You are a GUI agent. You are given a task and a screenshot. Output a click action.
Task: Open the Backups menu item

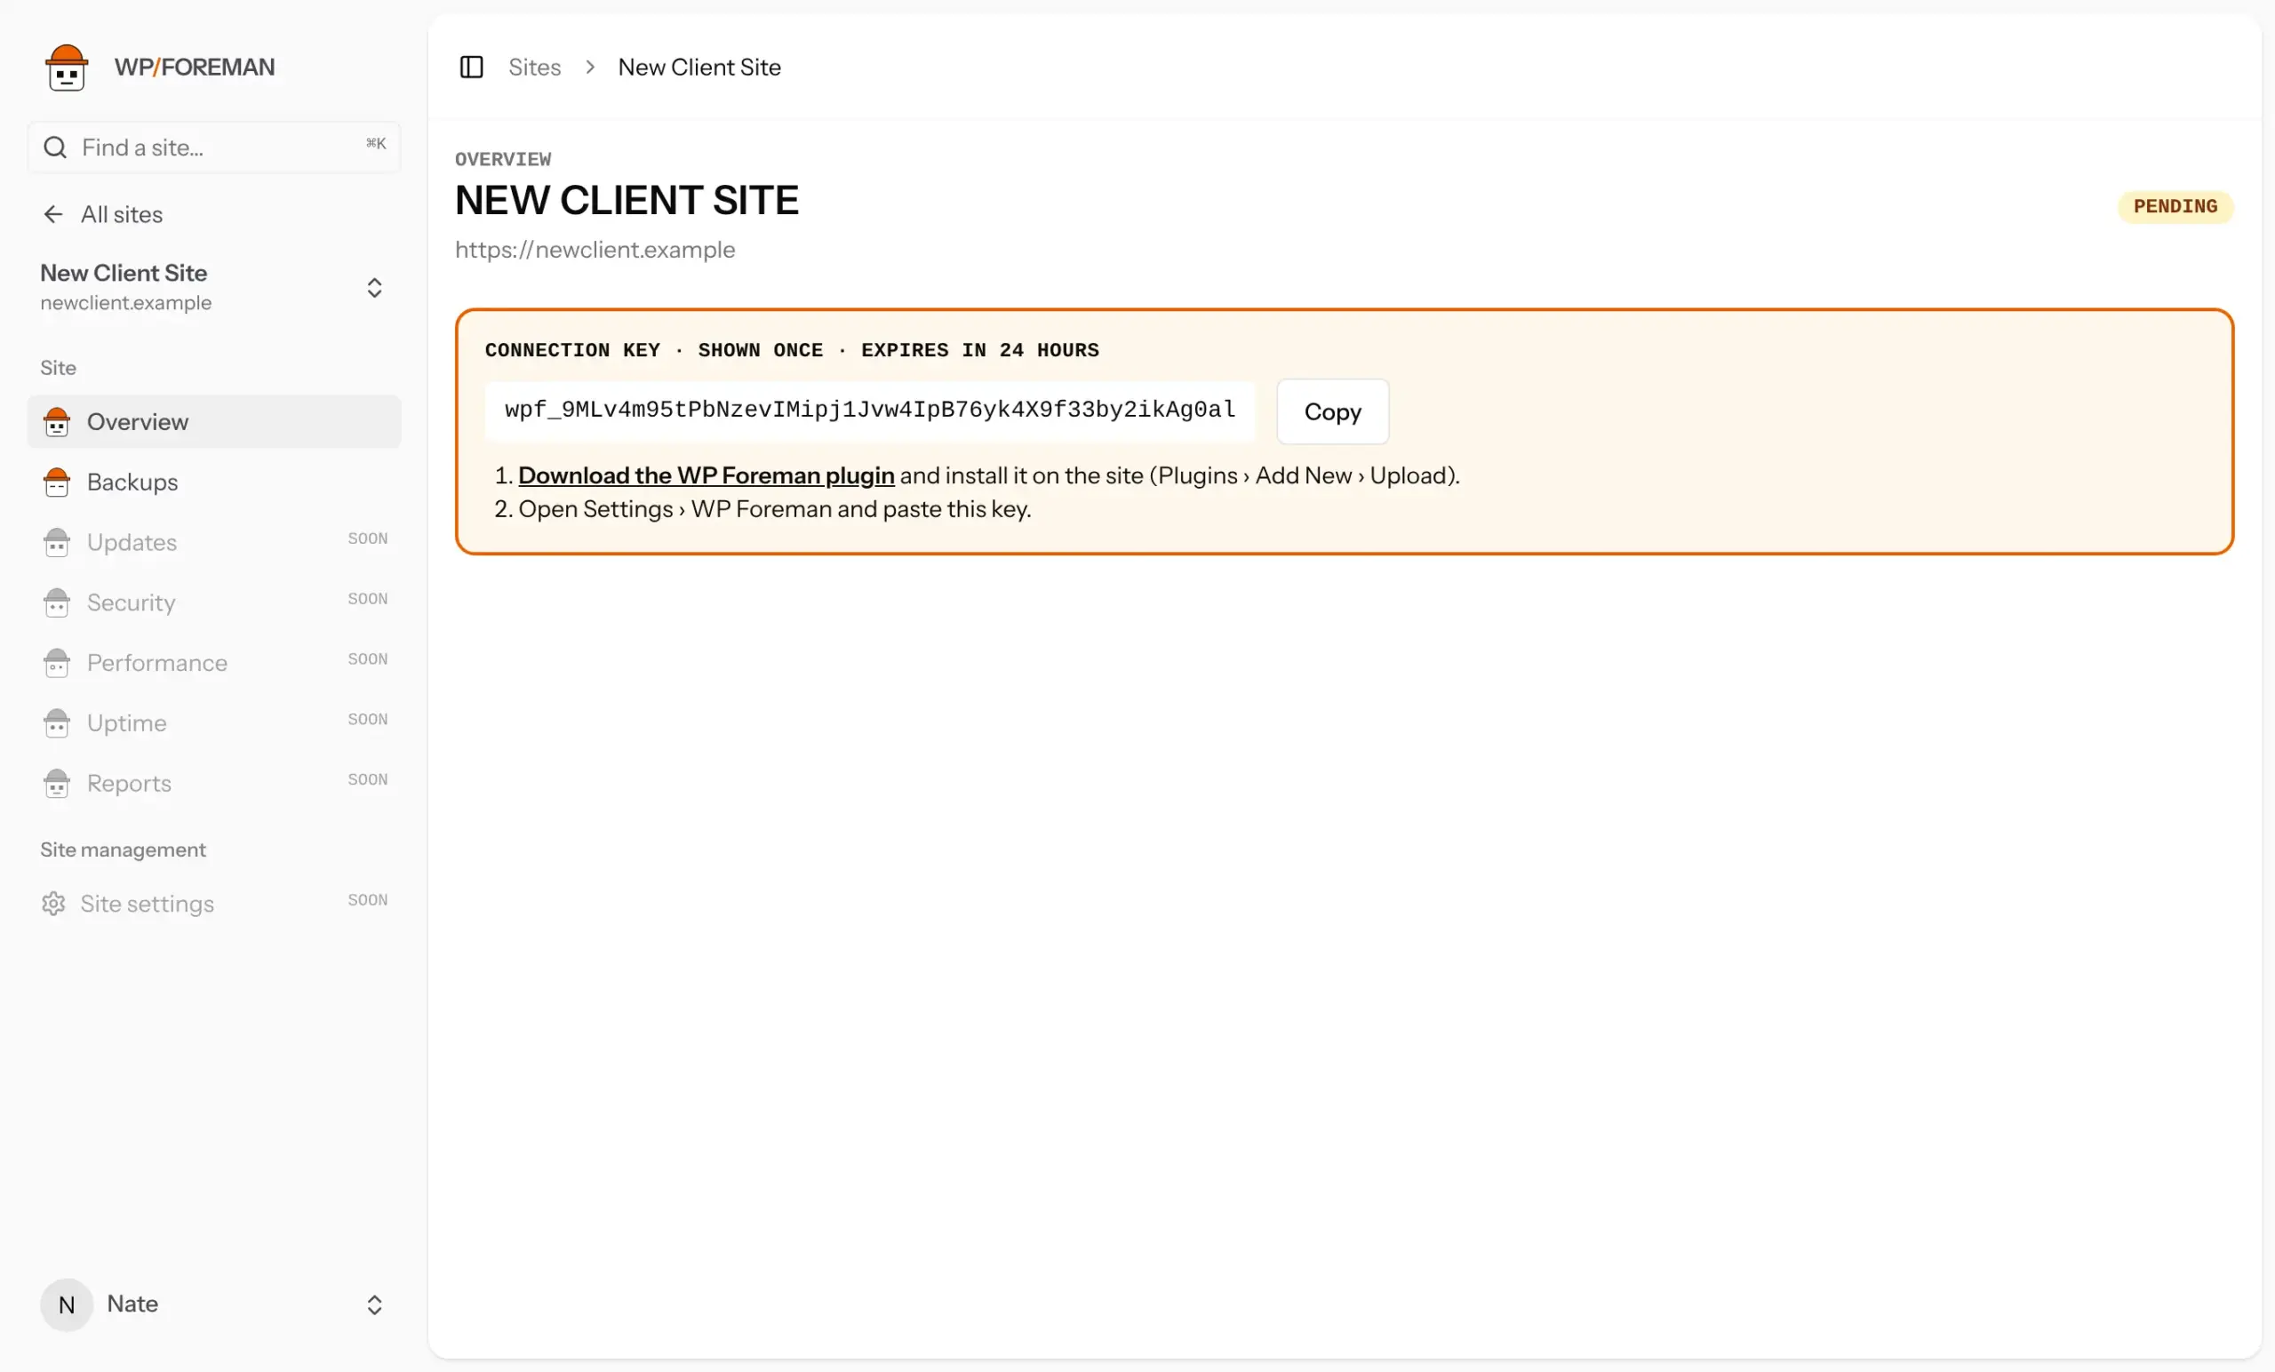point(214,482)
